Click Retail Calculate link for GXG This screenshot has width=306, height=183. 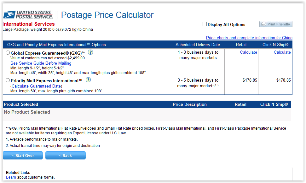pyautogui.click(x=248, y=52)
